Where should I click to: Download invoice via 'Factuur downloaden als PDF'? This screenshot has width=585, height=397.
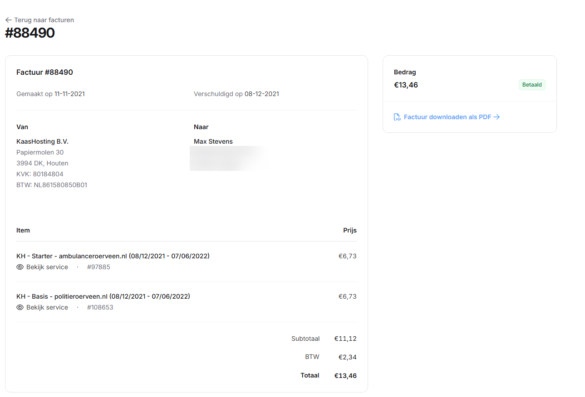coord(447,117)
